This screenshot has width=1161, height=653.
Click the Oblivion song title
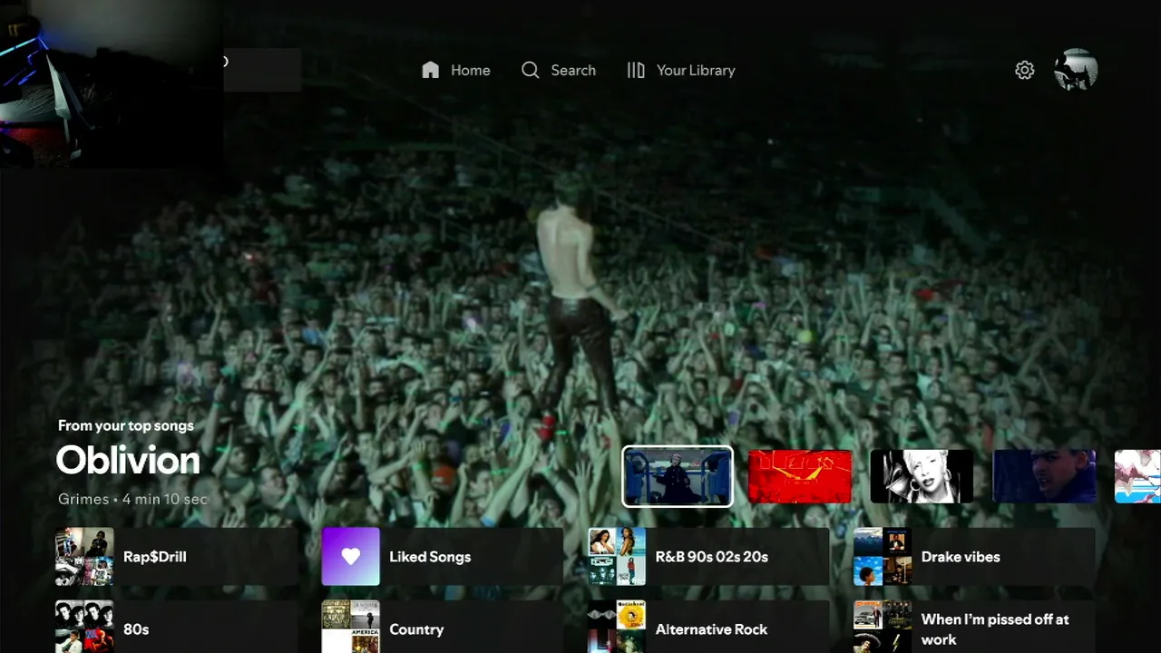pyautogui.click(x=128, y=461)
